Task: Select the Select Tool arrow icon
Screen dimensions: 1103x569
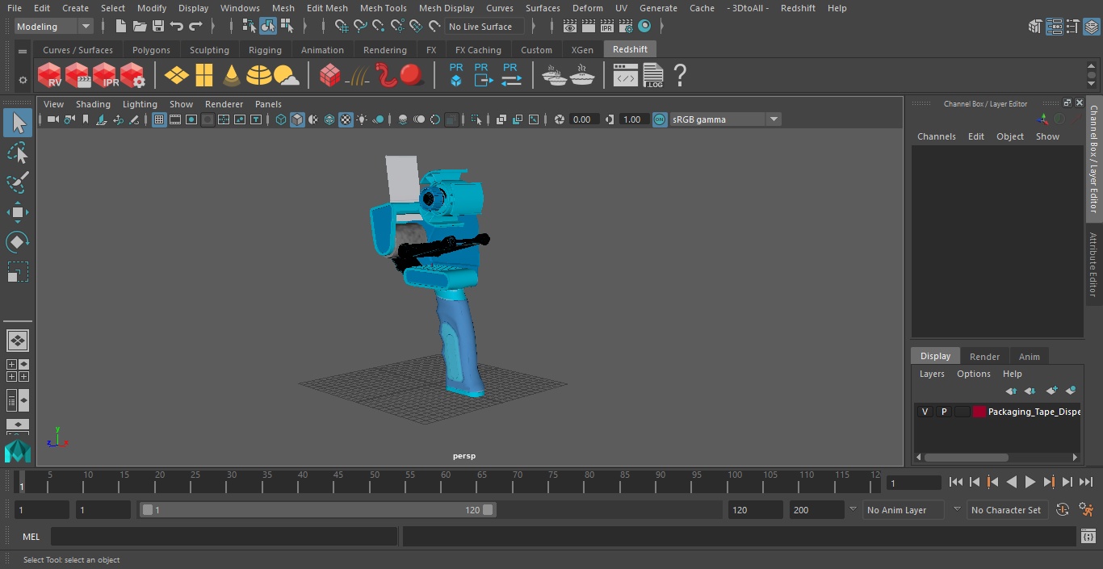Action: click(18, 123)
